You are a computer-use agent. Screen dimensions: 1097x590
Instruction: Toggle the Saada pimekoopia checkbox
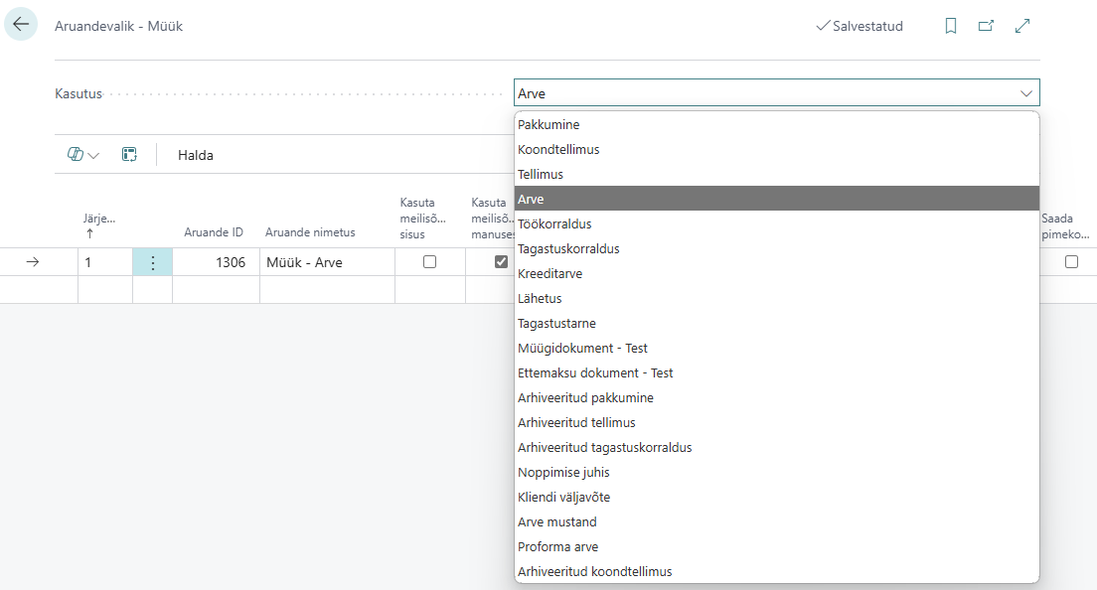click(1071, 262)
